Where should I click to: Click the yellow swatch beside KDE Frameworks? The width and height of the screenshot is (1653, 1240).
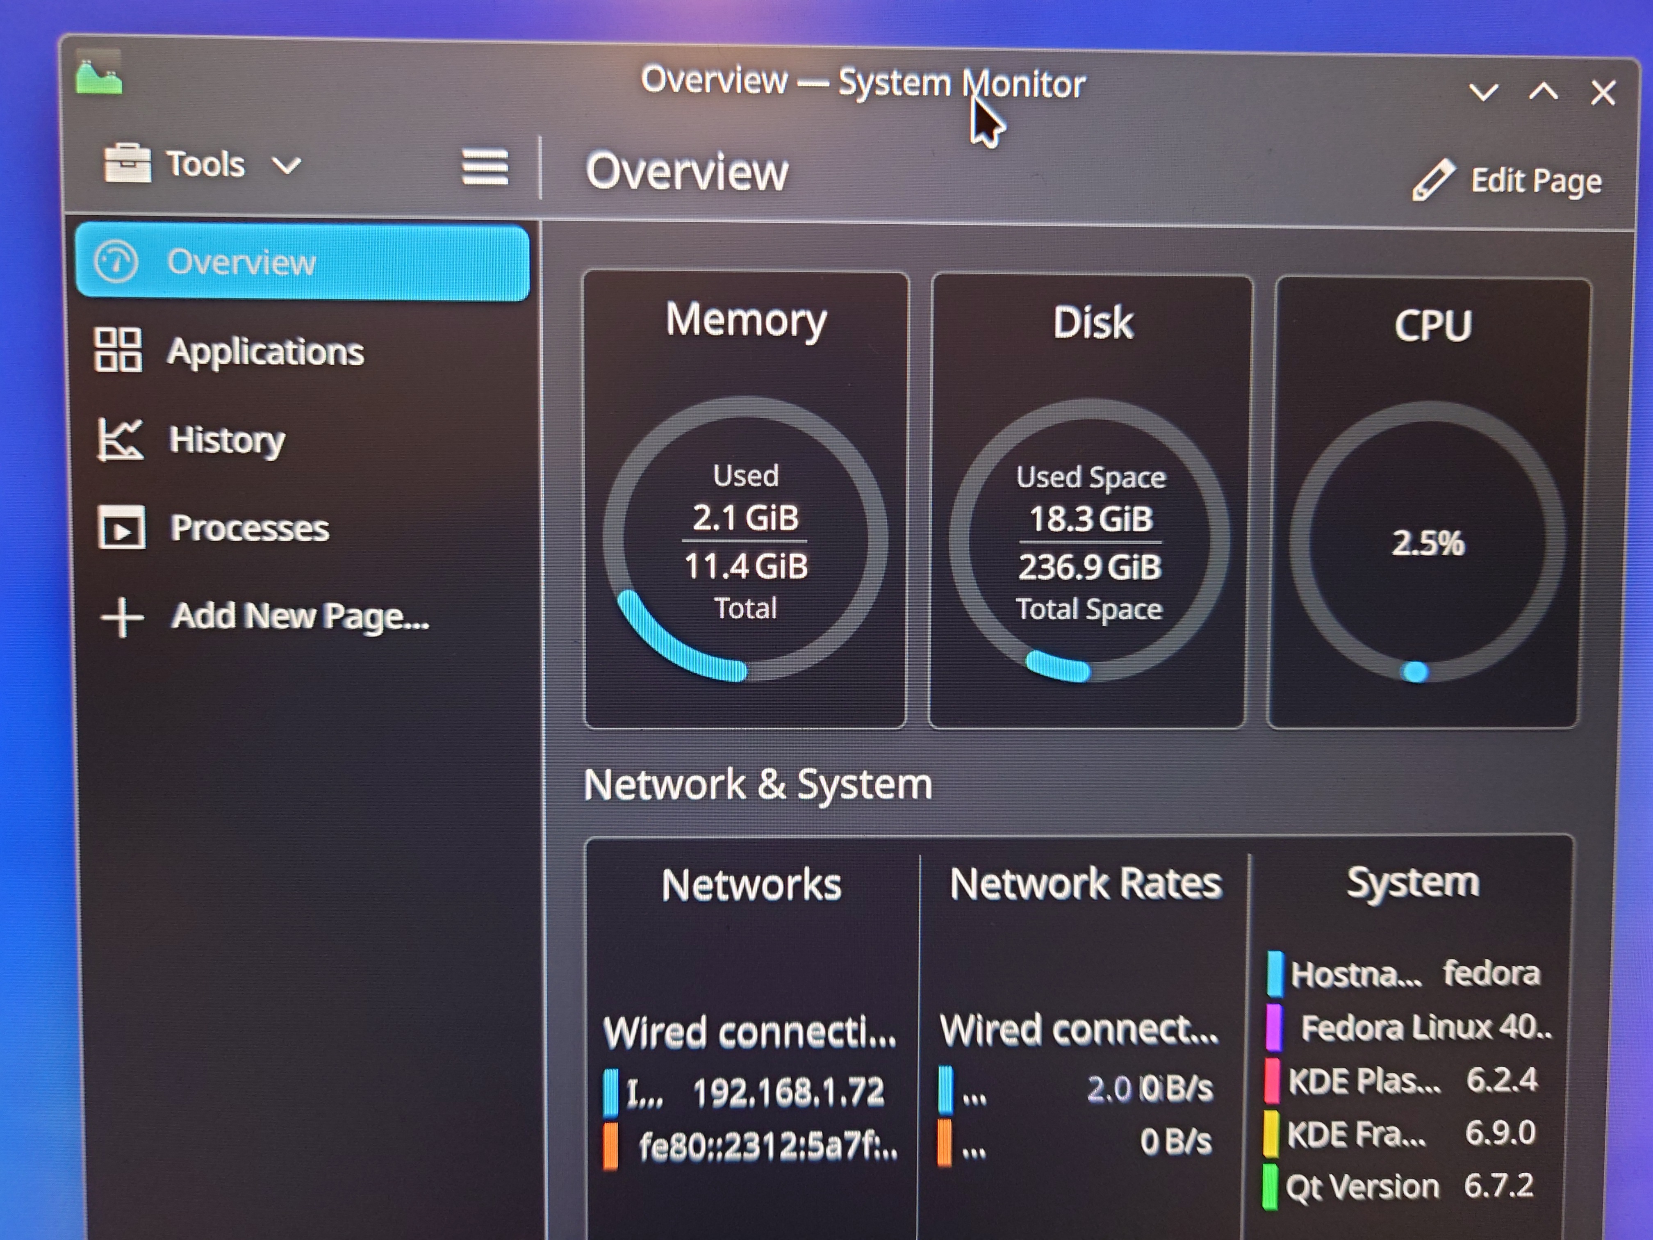tap(1270, 1133)
